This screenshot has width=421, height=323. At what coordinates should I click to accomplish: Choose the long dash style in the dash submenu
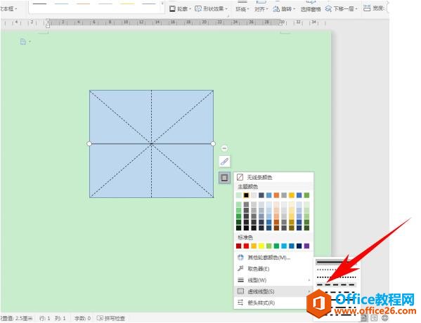coord(336,284)
